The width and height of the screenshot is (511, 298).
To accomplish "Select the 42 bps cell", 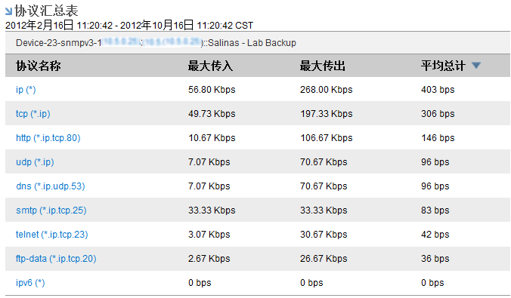I will pos(435,234).
